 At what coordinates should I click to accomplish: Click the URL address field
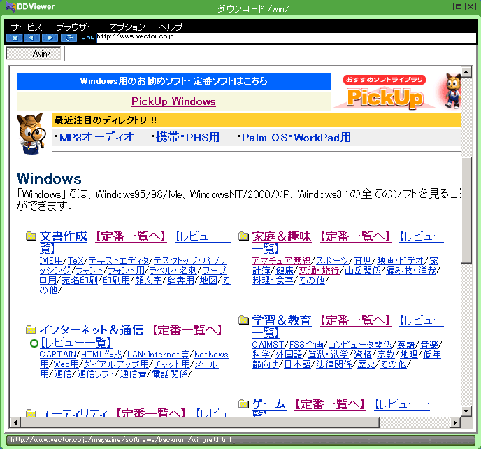pos(286,38)
